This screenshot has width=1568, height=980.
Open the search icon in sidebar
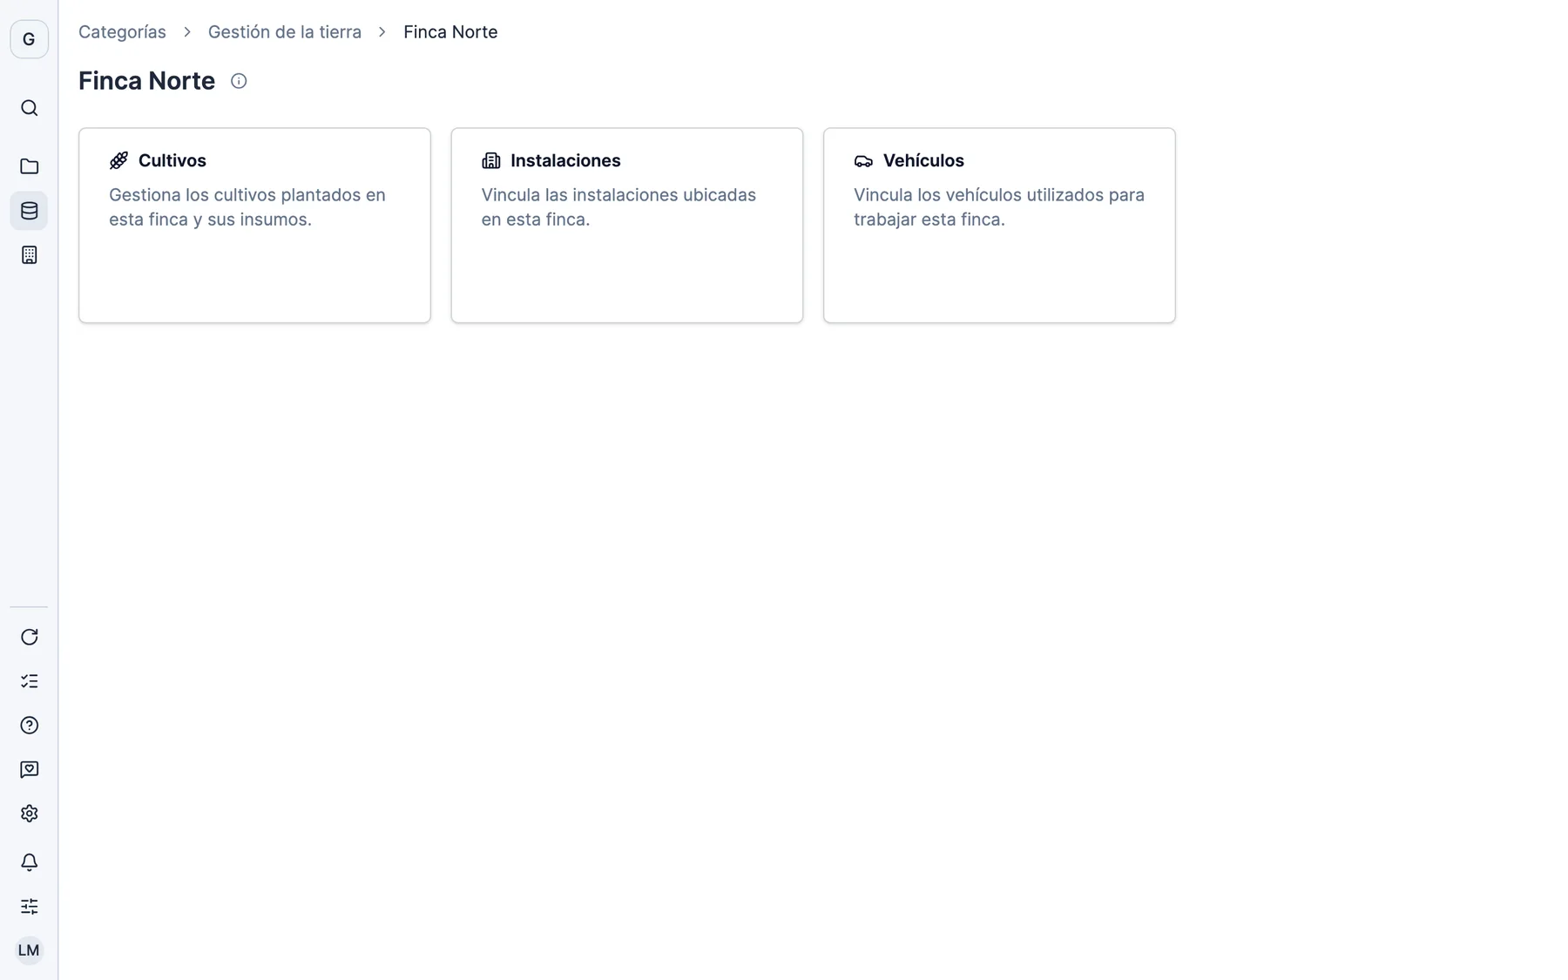point(29,108)
